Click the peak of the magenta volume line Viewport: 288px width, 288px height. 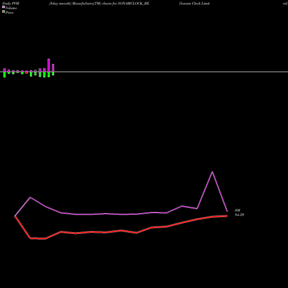click(212, 172)
